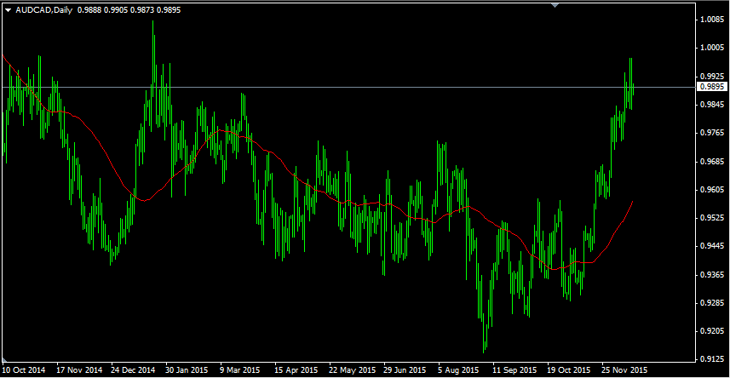Click the 1.0005 price axis label
The width and height of the screenshot is (730, 378).
point(710,48)
